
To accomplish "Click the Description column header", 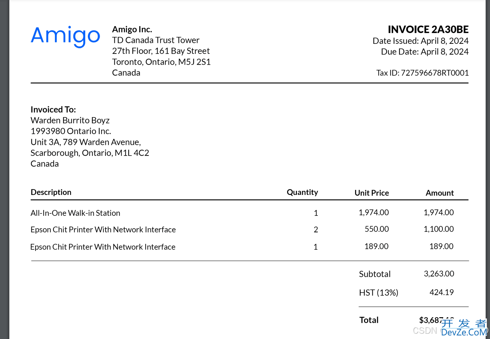I will click(51, 192).
